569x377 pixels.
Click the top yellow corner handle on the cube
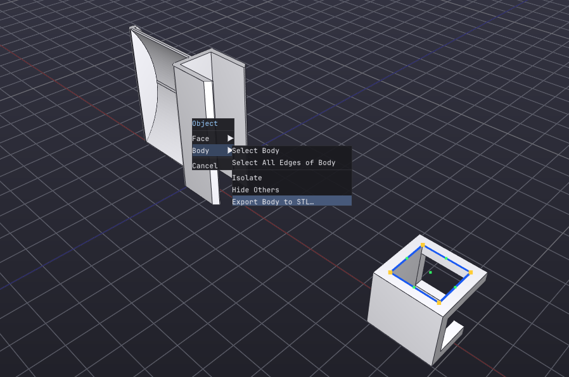click(x=423, y=245)
